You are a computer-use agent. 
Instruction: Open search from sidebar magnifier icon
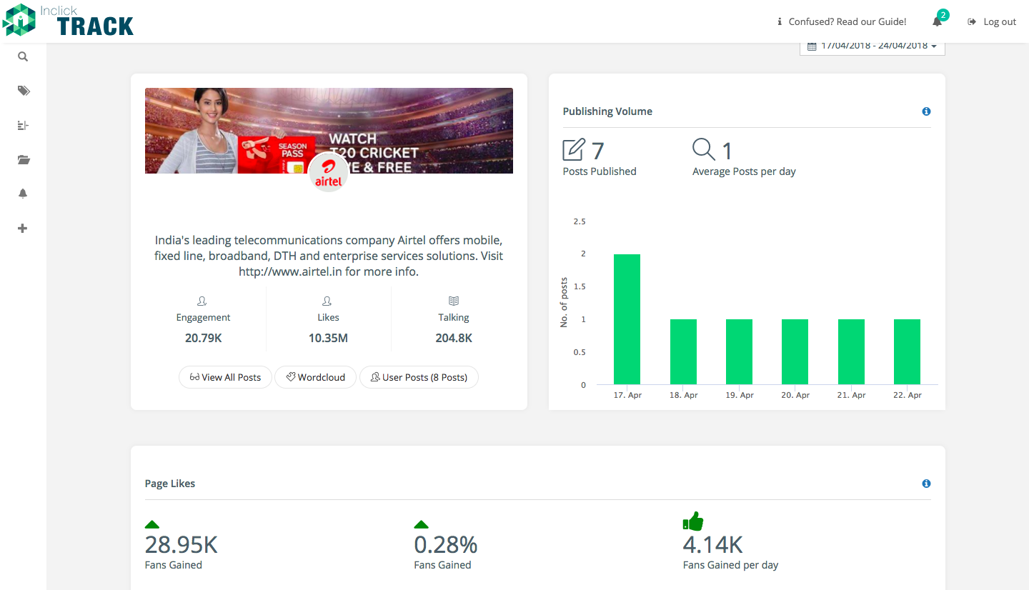[23, 56]
